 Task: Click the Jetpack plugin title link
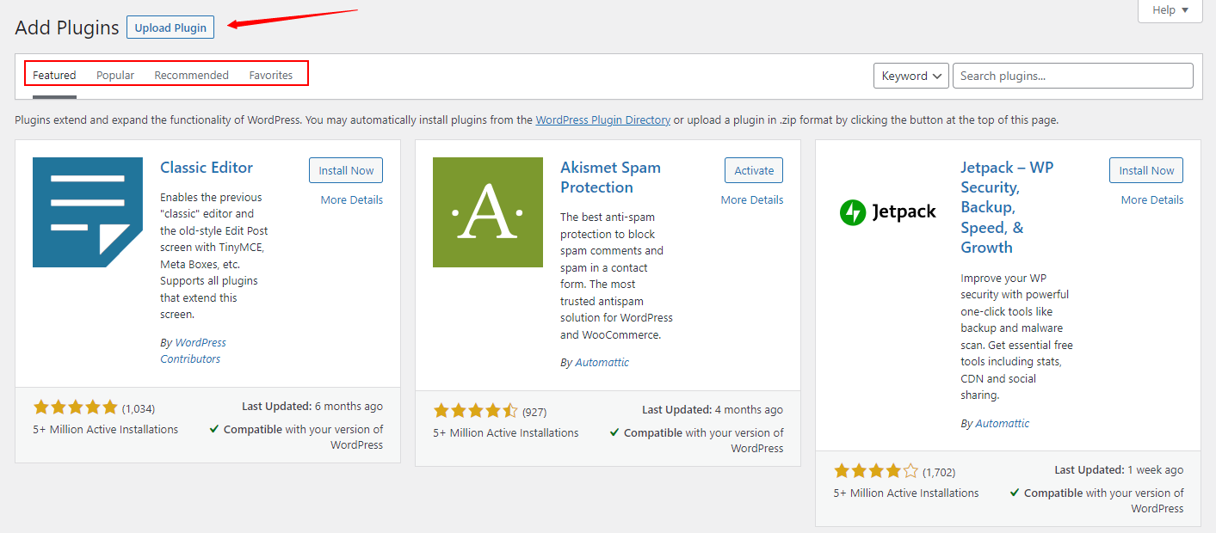pyautogui.click(x=1007, y=207)
